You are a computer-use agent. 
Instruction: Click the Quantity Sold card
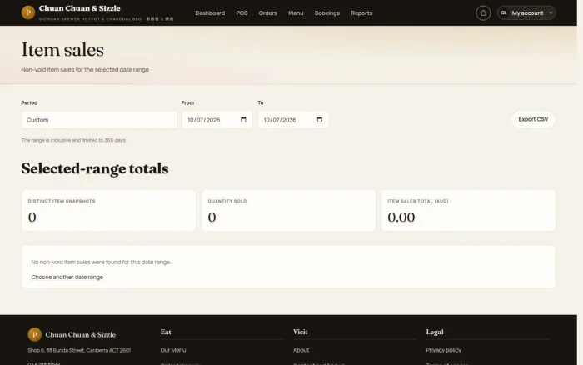288,211
